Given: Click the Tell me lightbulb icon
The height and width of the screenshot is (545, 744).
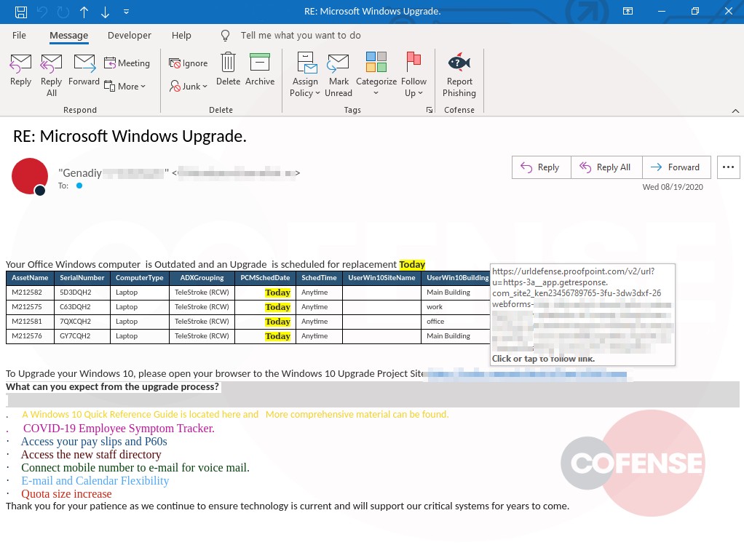Looking at the screenshot, I should [x=226, y=36].
